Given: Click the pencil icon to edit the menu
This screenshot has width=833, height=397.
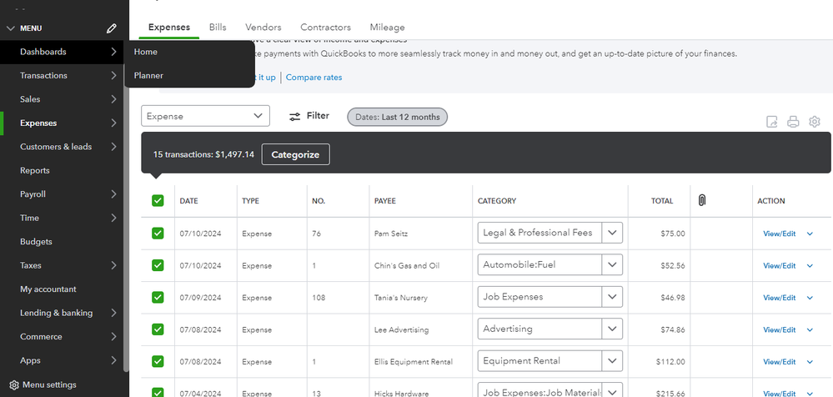Looking at the screenshot, I should [111, 28].
